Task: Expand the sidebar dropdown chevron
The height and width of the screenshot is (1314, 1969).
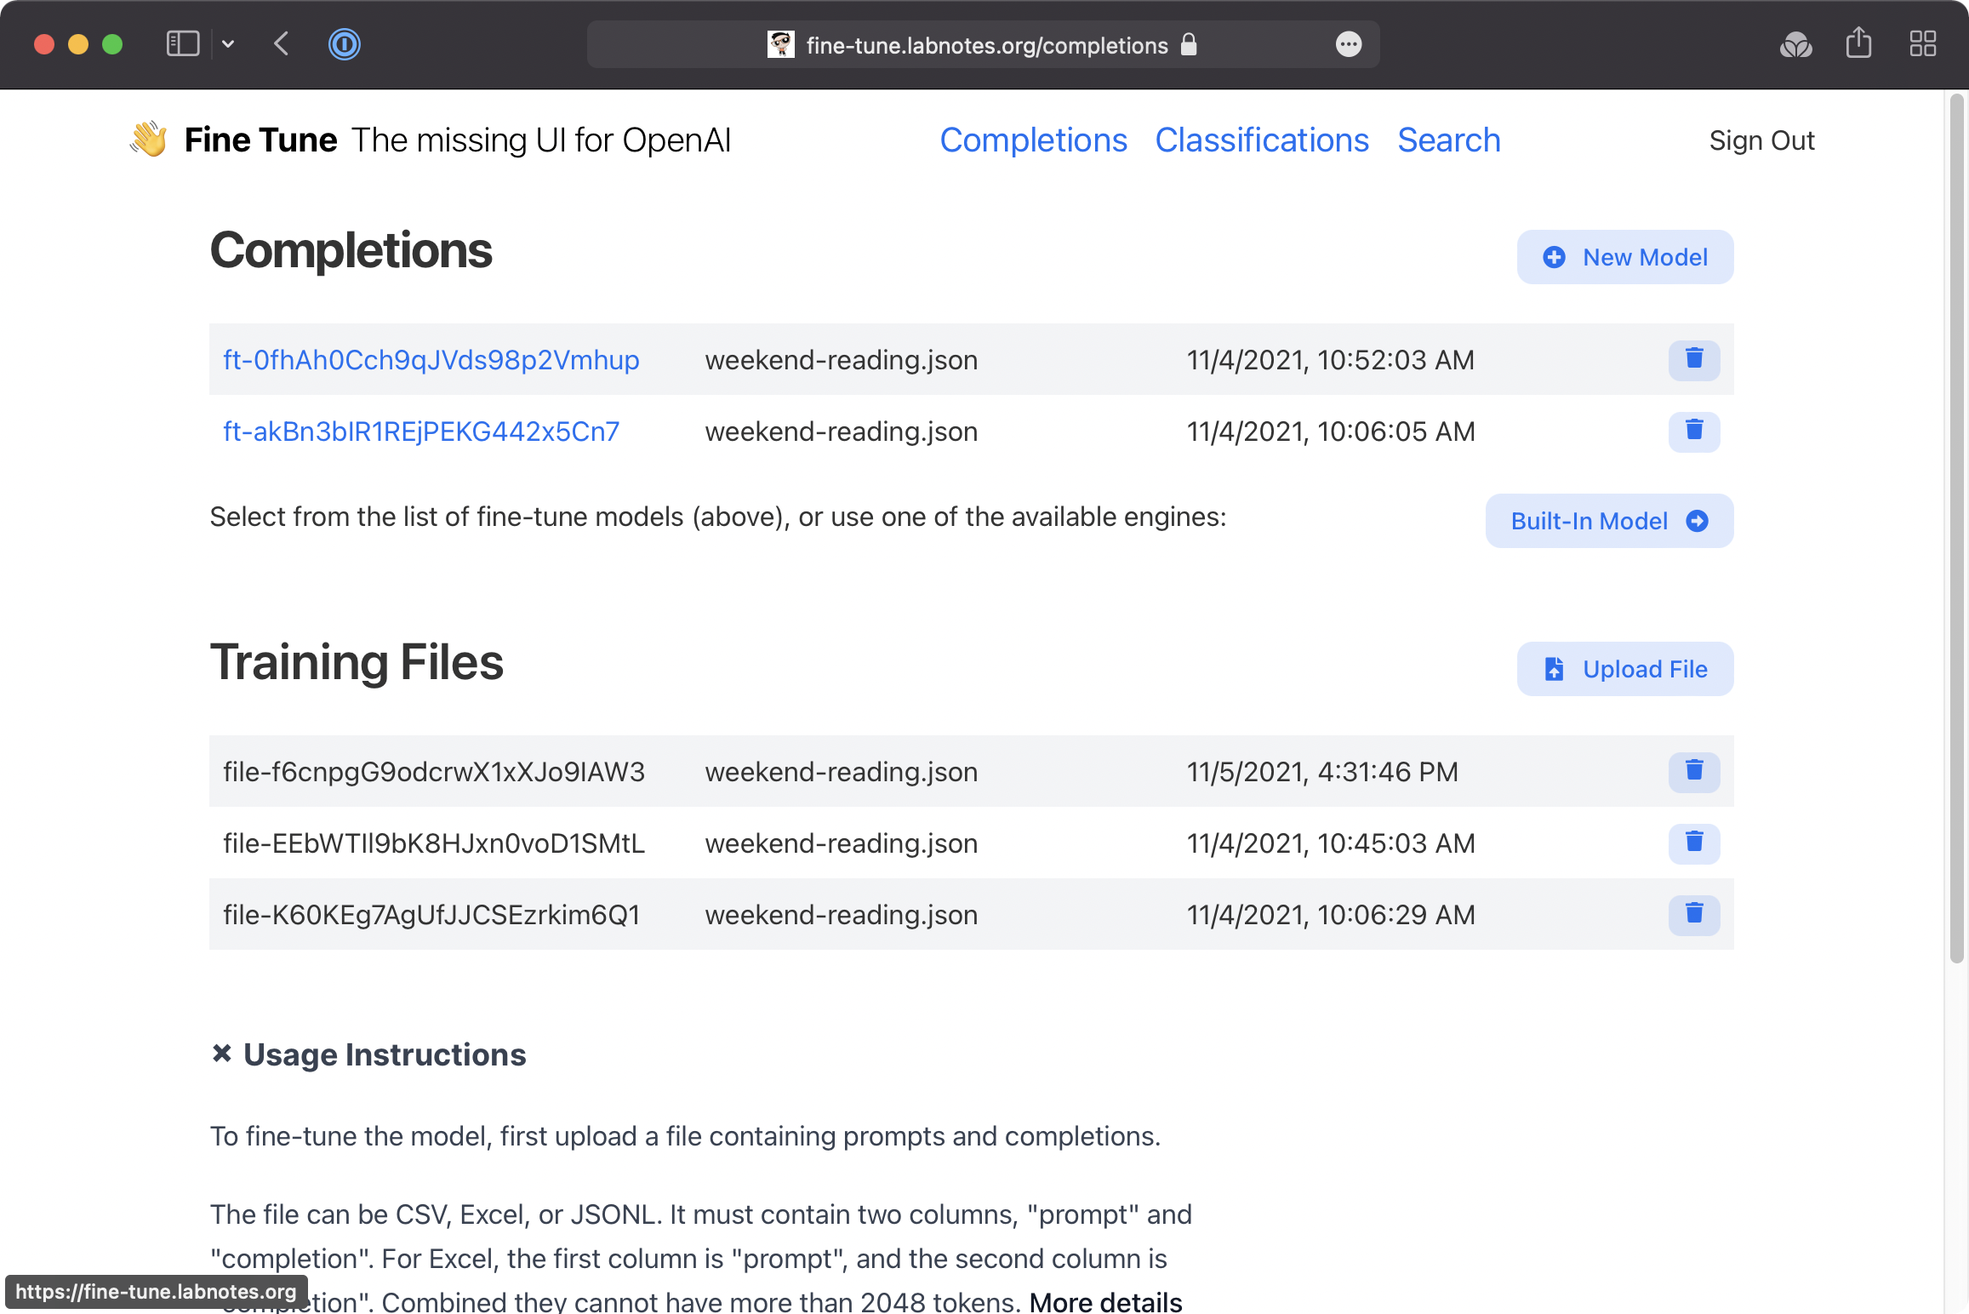Action: tap(228, 44)
